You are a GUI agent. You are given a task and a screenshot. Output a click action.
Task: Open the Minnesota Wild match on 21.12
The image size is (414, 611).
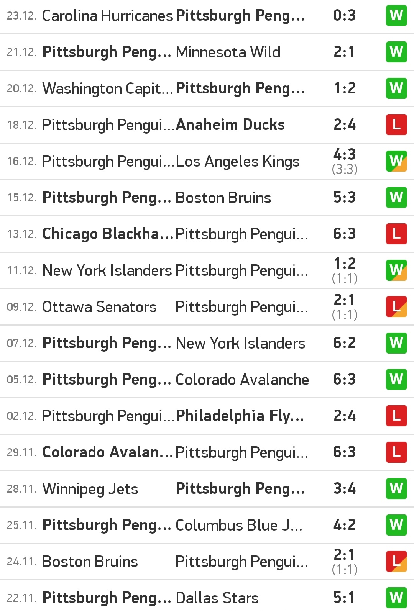tap(228, 52)
